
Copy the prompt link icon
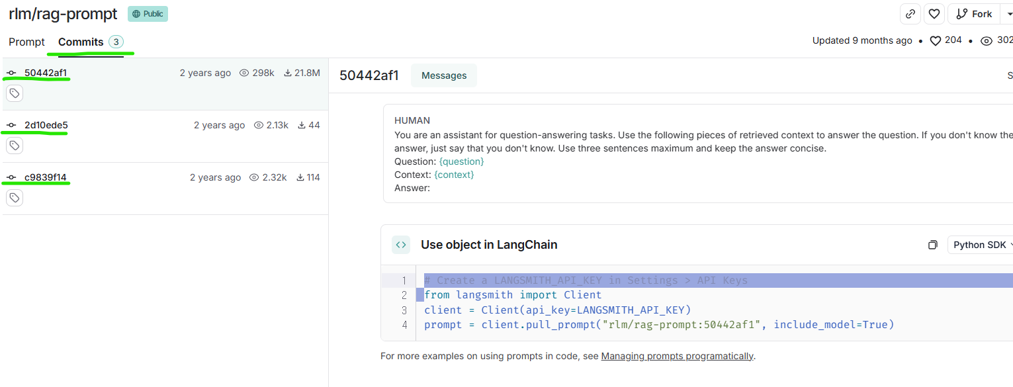click(x=910, y=14)
